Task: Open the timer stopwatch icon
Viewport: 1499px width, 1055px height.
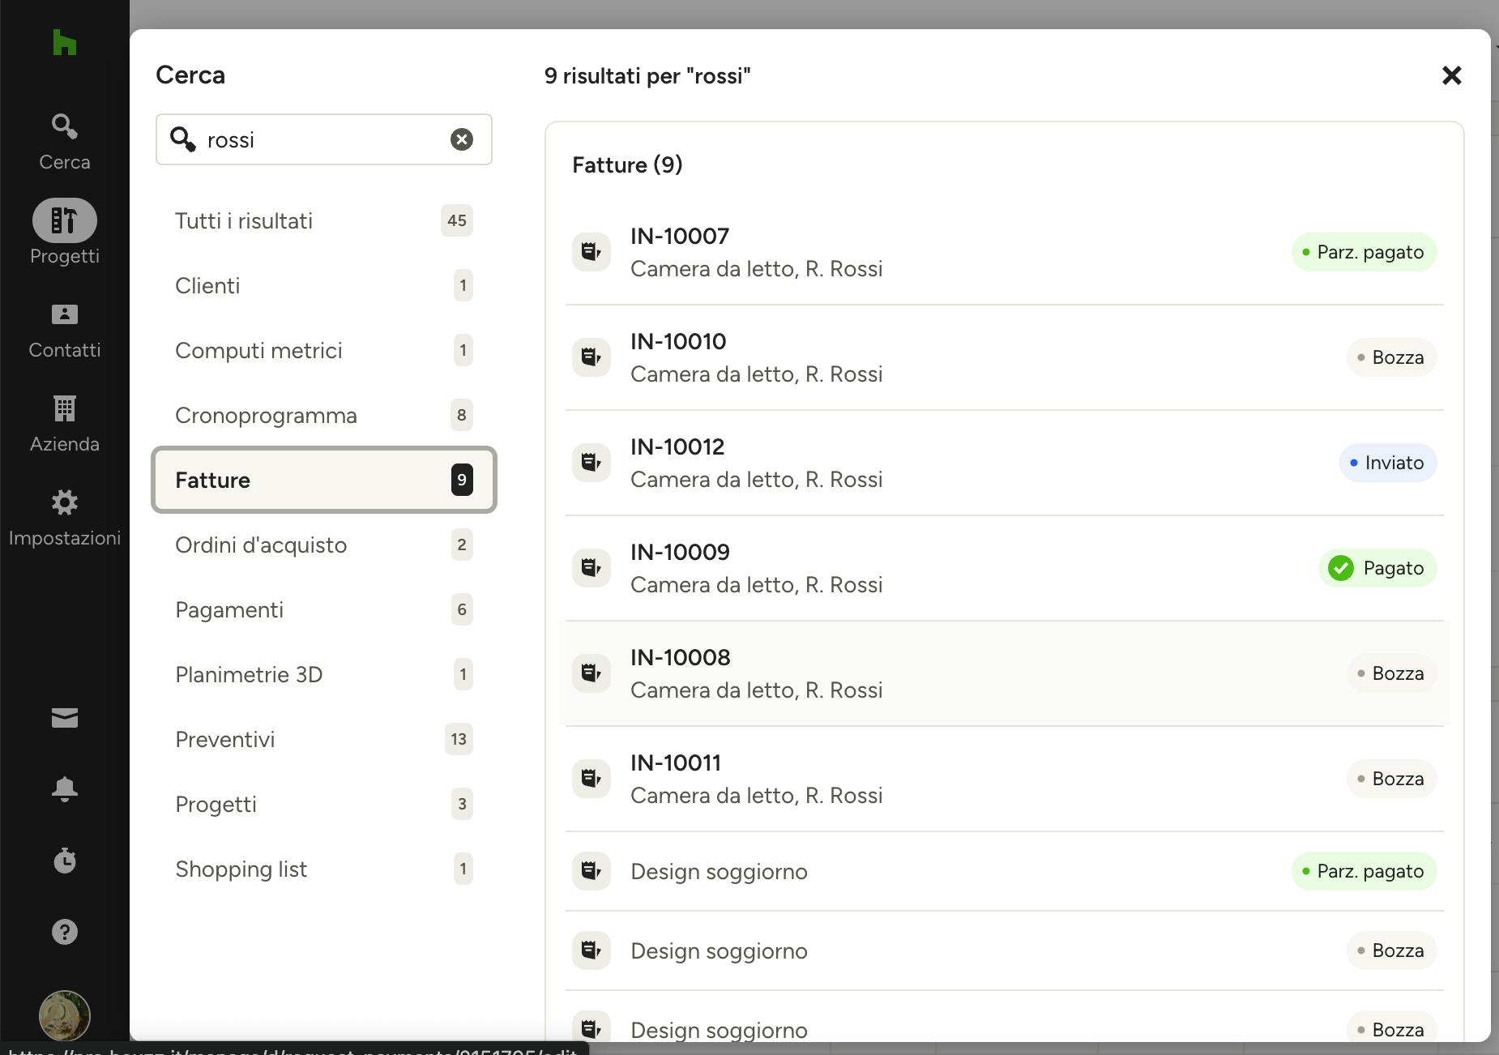Action: [64, 860]
